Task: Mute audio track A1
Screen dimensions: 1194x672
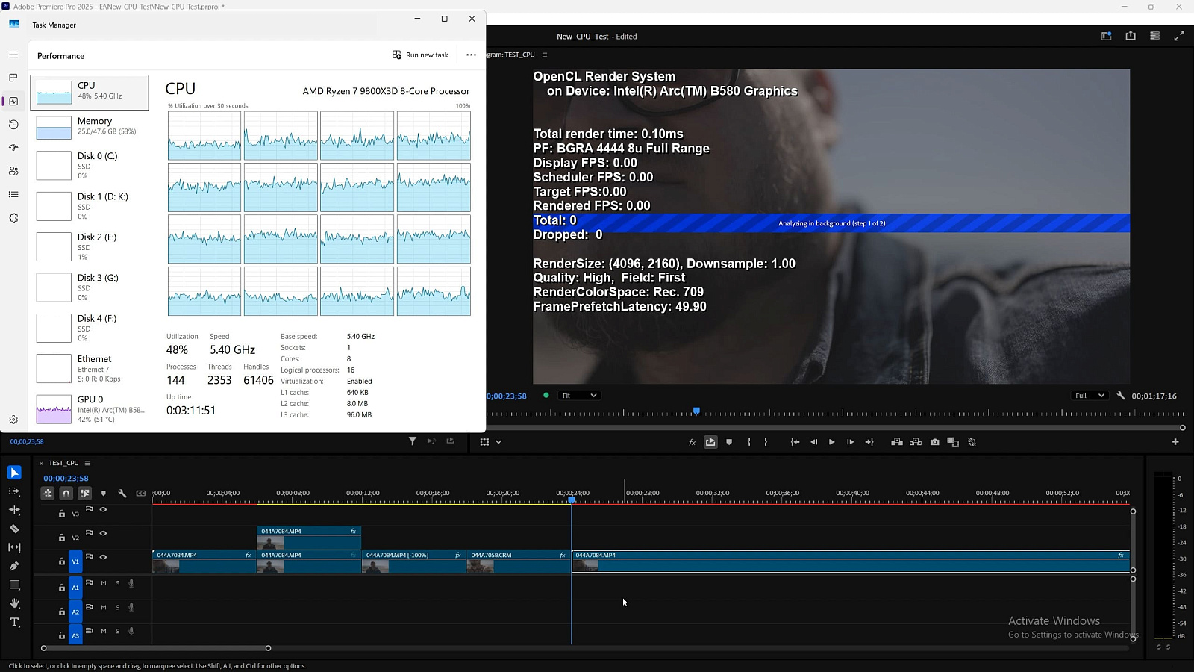Action: (104, 583)
